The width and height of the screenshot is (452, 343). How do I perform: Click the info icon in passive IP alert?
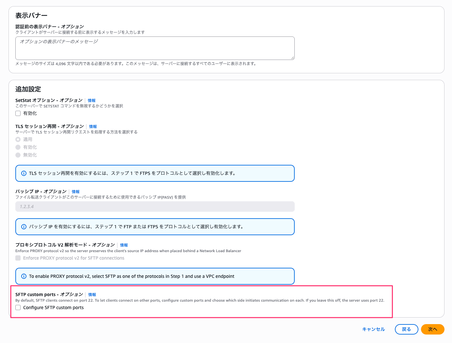24,227
